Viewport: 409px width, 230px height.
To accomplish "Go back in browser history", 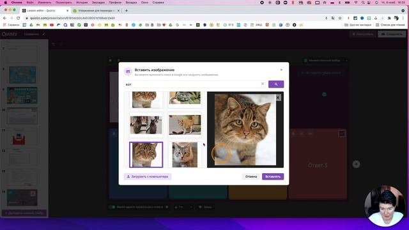I will [x=4, y=18].
